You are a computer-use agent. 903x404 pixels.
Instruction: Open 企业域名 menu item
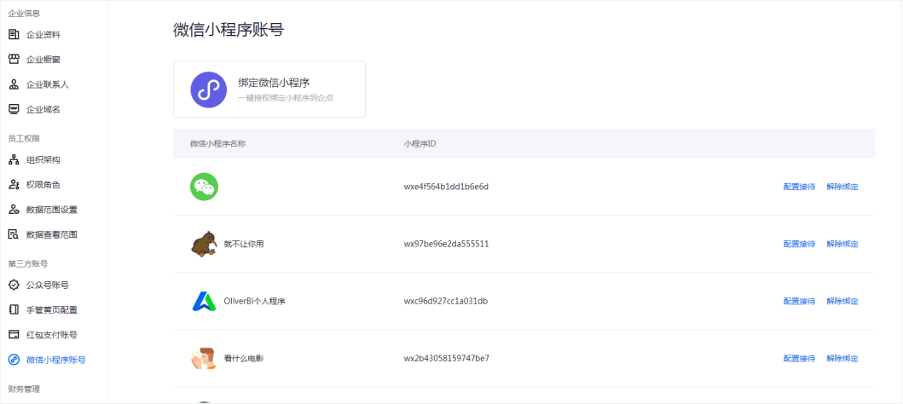pos(43,109)
